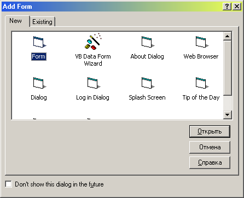
Task: Click the Открыть button
Action: pos(210,131)
